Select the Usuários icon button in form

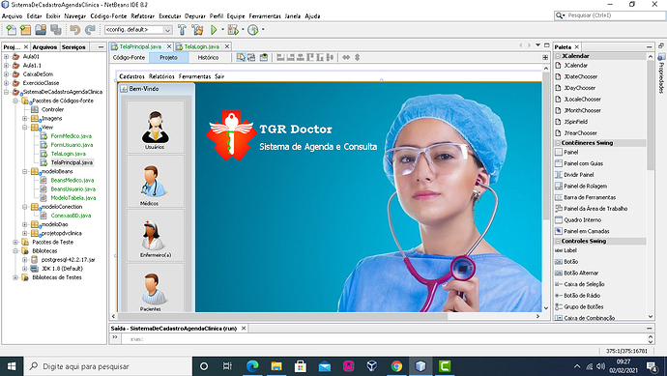pos(156,128)
